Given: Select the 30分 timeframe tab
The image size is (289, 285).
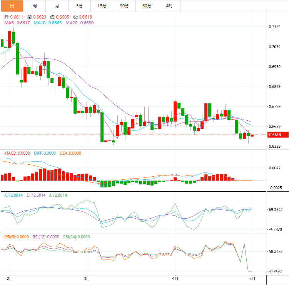Looking at the screenshot, I should 124,6.
